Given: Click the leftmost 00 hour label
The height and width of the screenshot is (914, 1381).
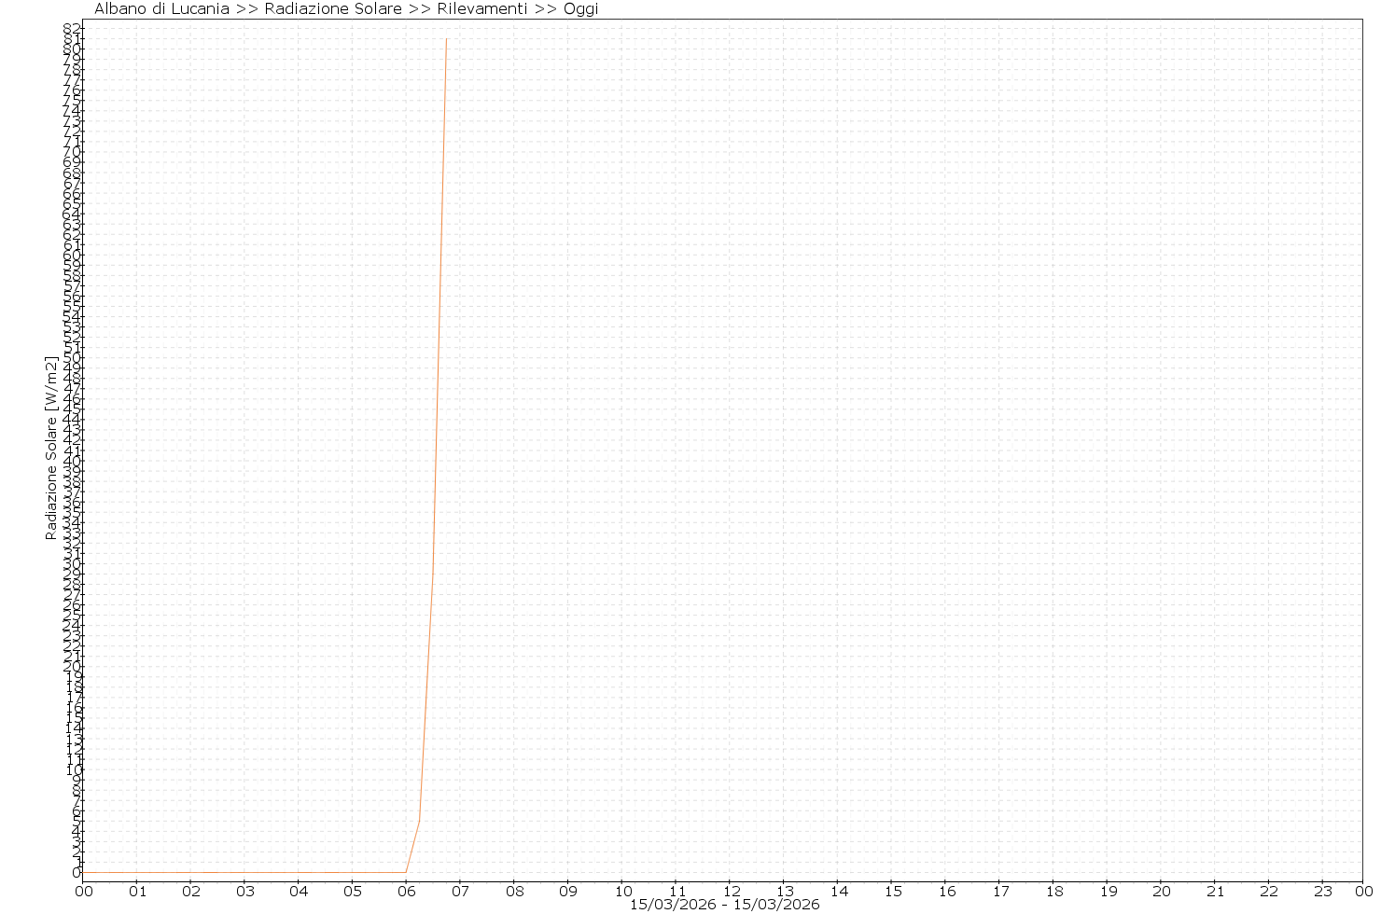Looking at the screenshot, I should coord(83,891).
